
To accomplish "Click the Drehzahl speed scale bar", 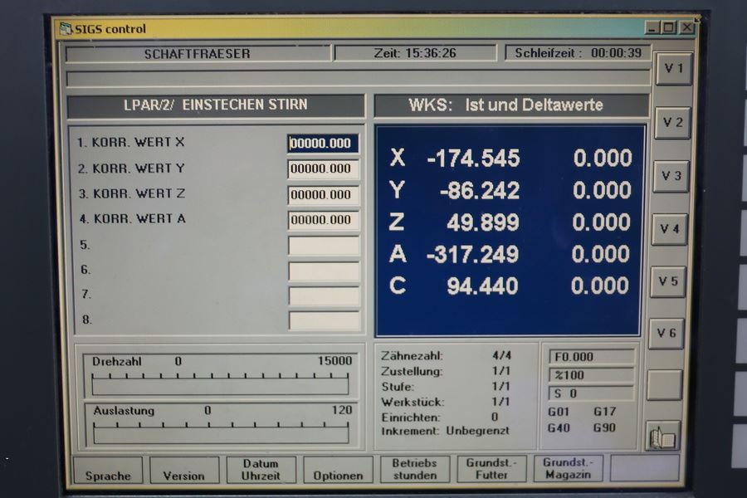I will 221,383.
